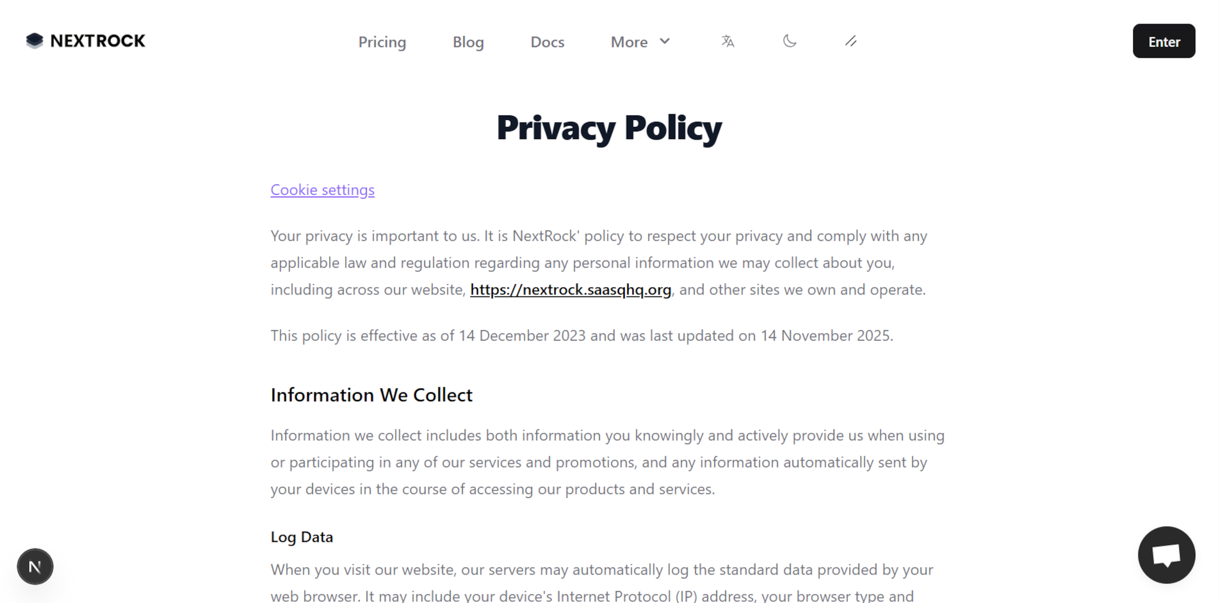Open the chat widget bubble
This screenshot has width=1220, height=603.
(1166, 554)
